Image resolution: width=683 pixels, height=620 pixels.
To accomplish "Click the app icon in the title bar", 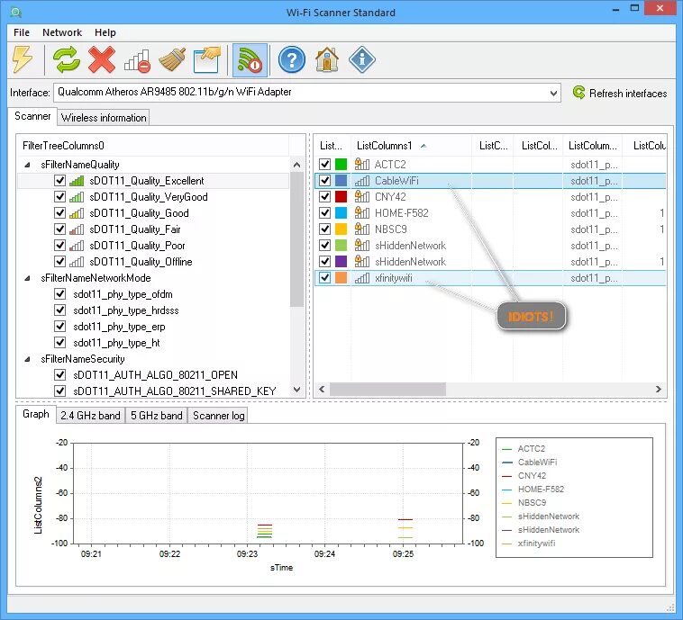I will pyautogui.click(x=16, y=13).
